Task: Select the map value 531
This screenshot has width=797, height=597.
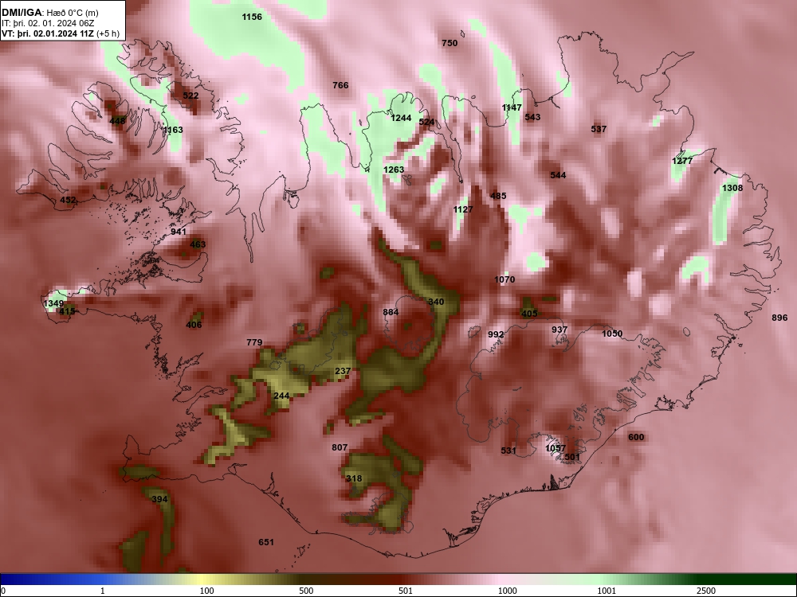Action: coord(508,451)
